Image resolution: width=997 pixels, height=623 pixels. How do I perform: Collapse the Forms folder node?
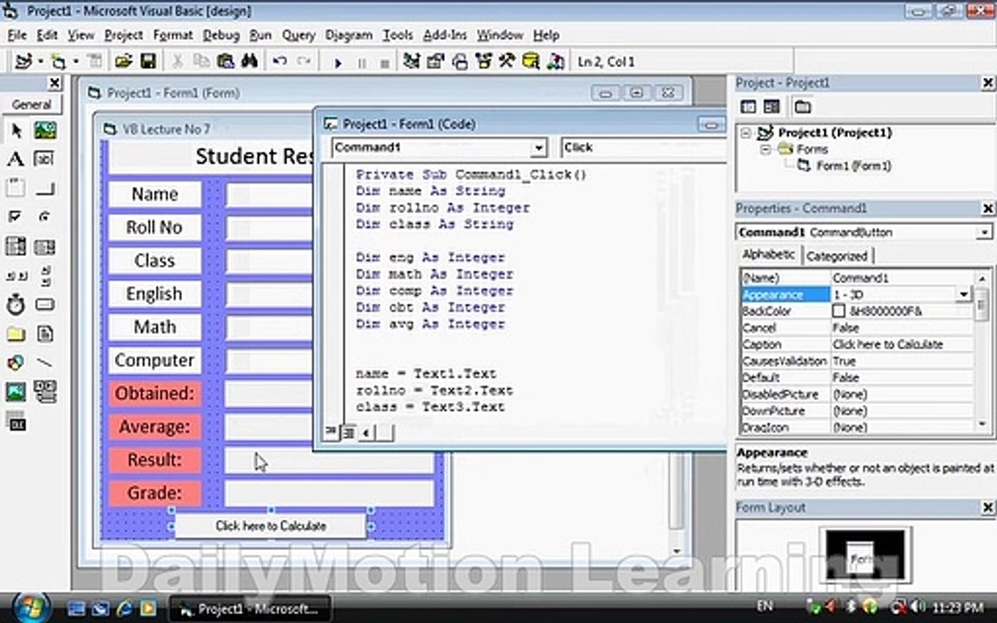[766, 150]
